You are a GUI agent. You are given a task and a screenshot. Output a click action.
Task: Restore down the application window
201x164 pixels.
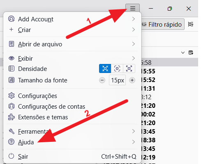pyautogui.click(x=170, y=9)
